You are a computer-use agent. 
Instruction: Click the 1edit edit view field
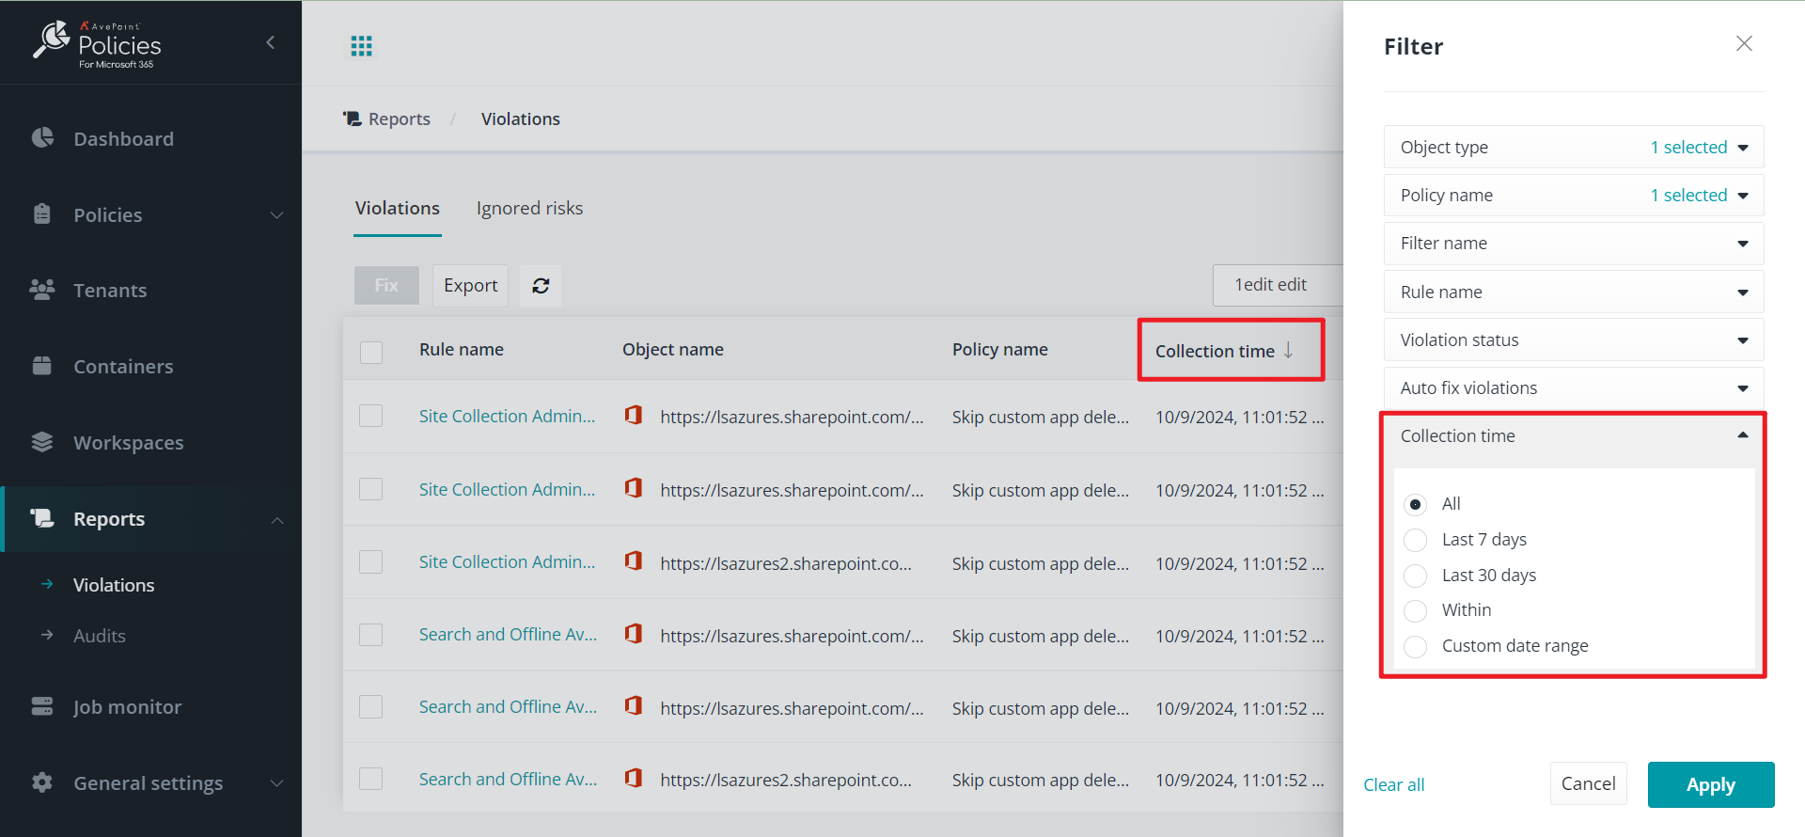1279,285
